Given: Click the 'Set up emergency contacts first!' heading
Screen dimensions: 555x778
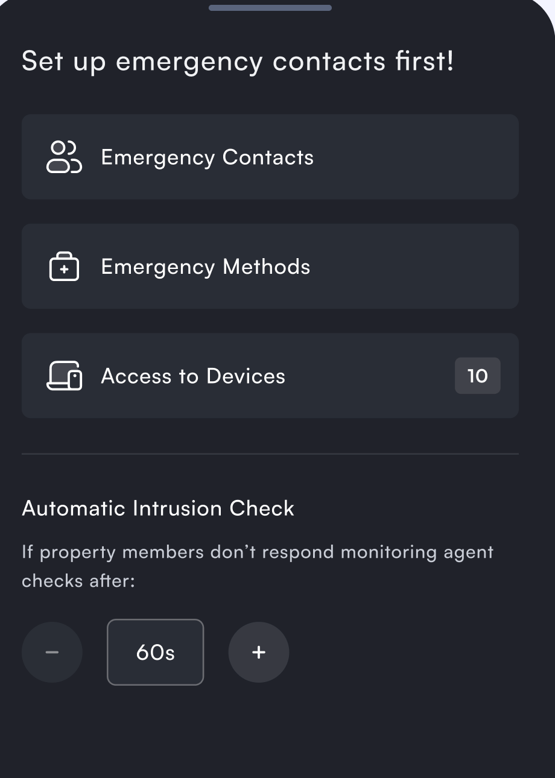Looking at the screenshot, I should click(238, 62).
